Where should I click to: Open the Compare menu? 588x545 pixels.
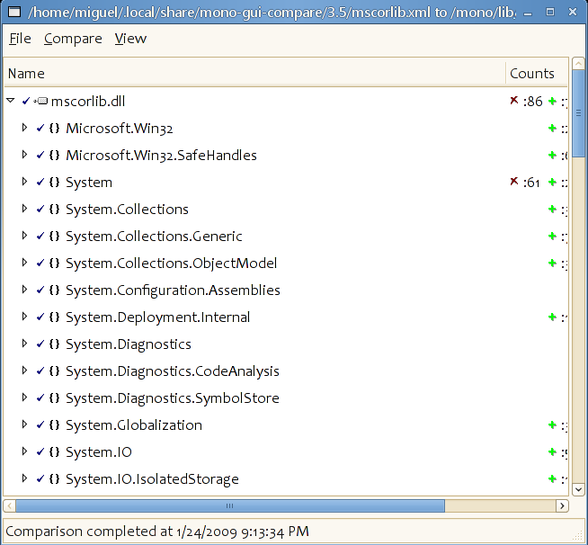click(73, 39)
